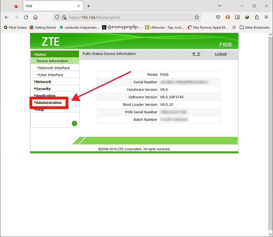Open the Bitwarden shield extension
This screenshot has width=273, height=237.
(237, 17)
